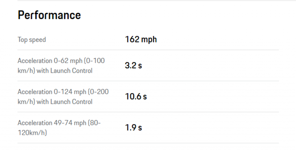The width and height of the screenshot is (296, 152).
Task: Click the (80- text in last row
Action: tap(94, 123)
